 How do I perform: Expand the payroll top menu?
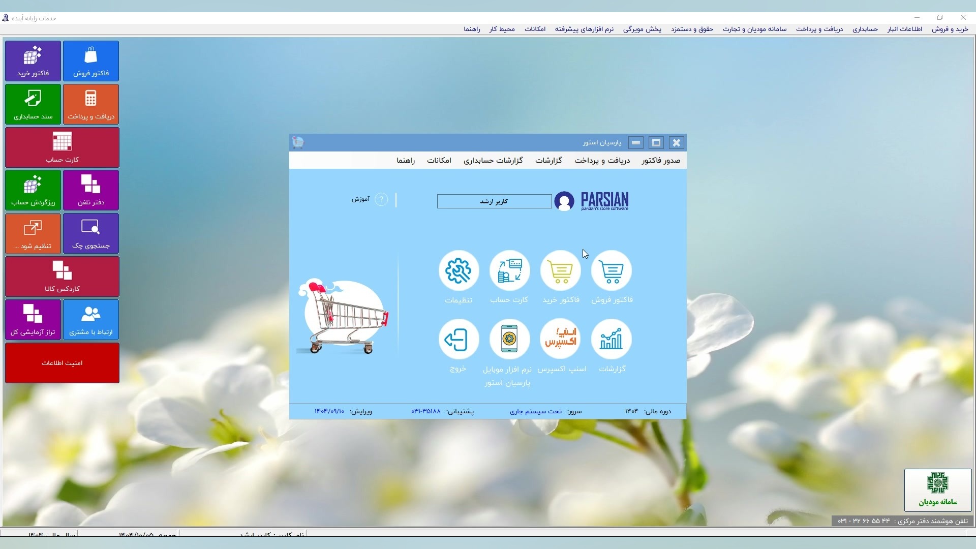tap(692, 29)
